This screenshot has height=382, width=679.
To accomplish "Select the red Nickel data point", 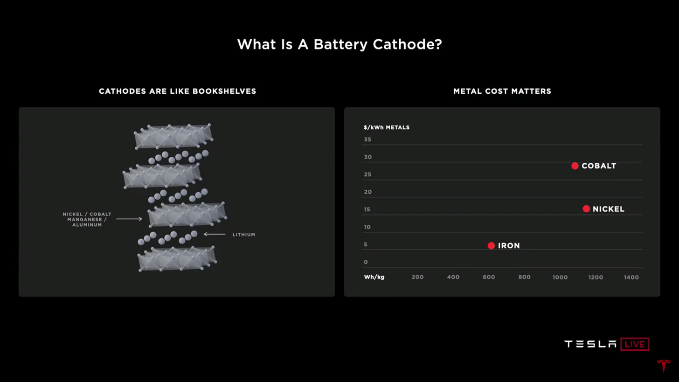I will coord(586,209).
